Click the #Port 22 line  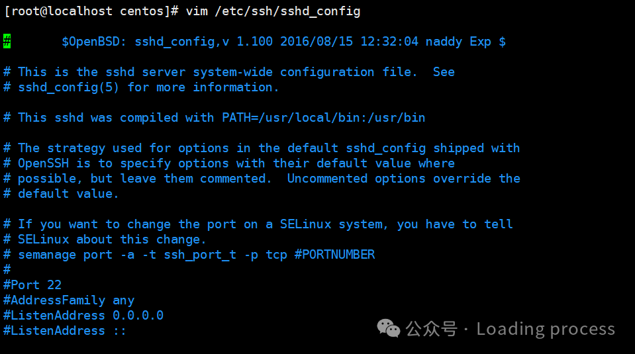click(x=32, y=285)
